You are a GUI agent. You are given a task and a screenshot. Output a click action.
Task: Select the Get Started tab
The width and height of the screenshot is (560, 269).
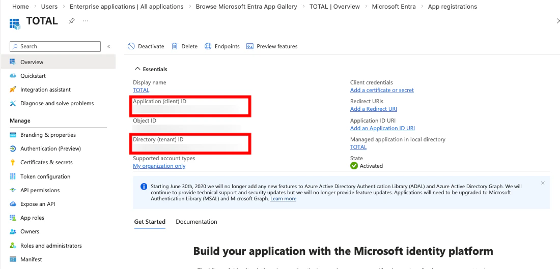(x=150, y=222)
